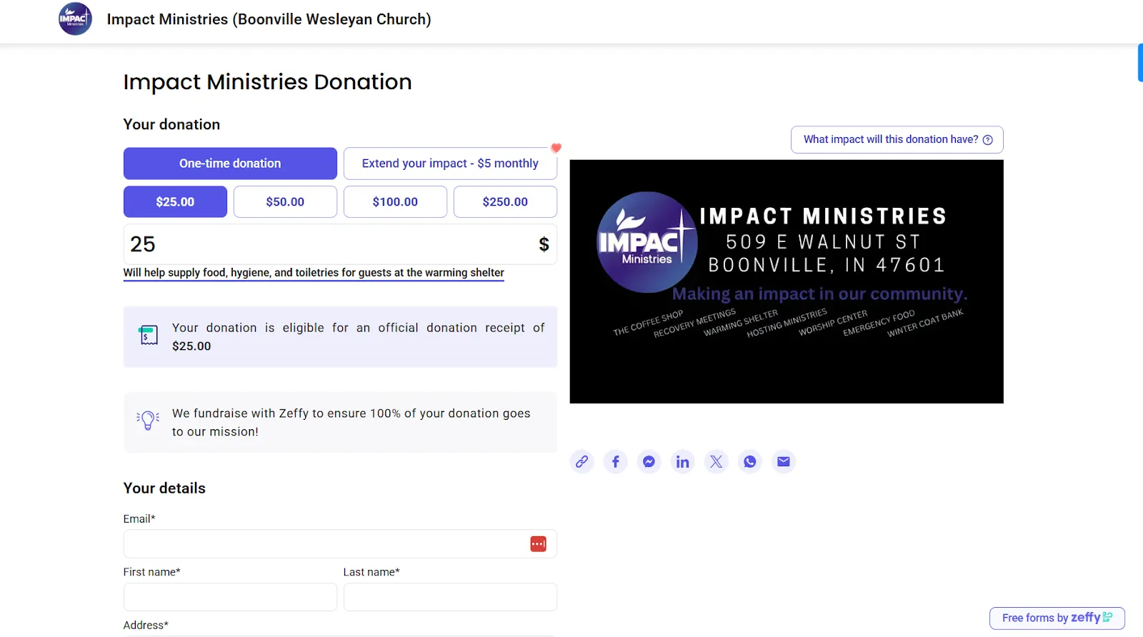Share the form by email icon
The height and width of the screenshot is (637, 1143).
(x=784, y=461)
